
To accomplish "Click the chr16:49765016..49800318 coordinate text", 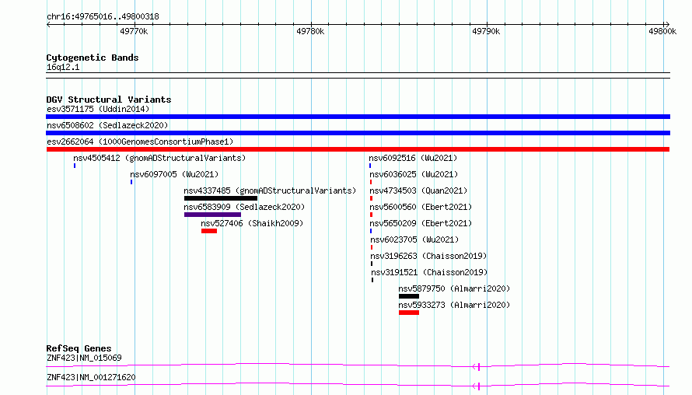I will click(x=103, y=17).
